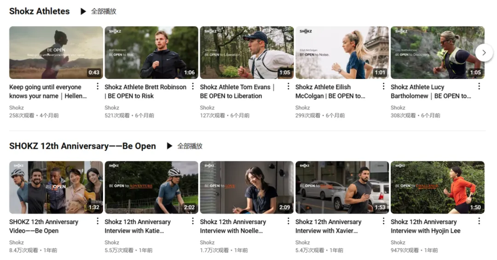The image size is (497, 260).
Task: Open Shokz channel under Tom Evans video
Action: click(207, 107)
